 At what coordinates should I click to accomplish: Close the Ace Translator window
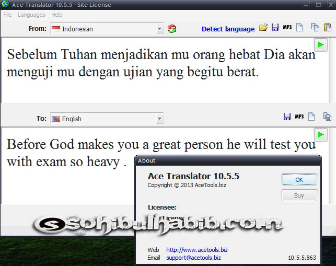tap(331, 4)
